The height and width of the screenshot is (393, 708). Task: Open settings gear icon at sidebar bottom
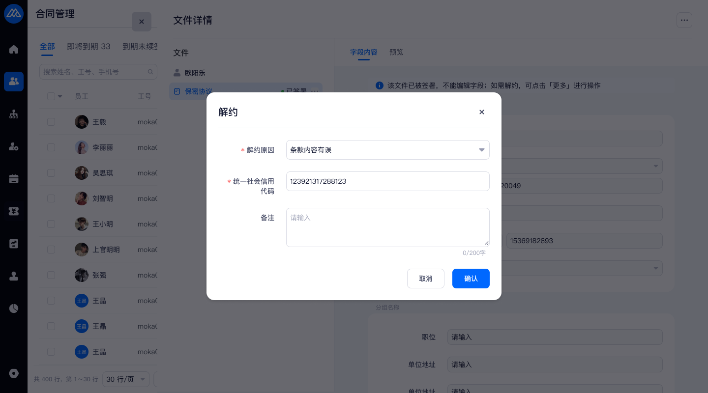[x=14, y=373]
